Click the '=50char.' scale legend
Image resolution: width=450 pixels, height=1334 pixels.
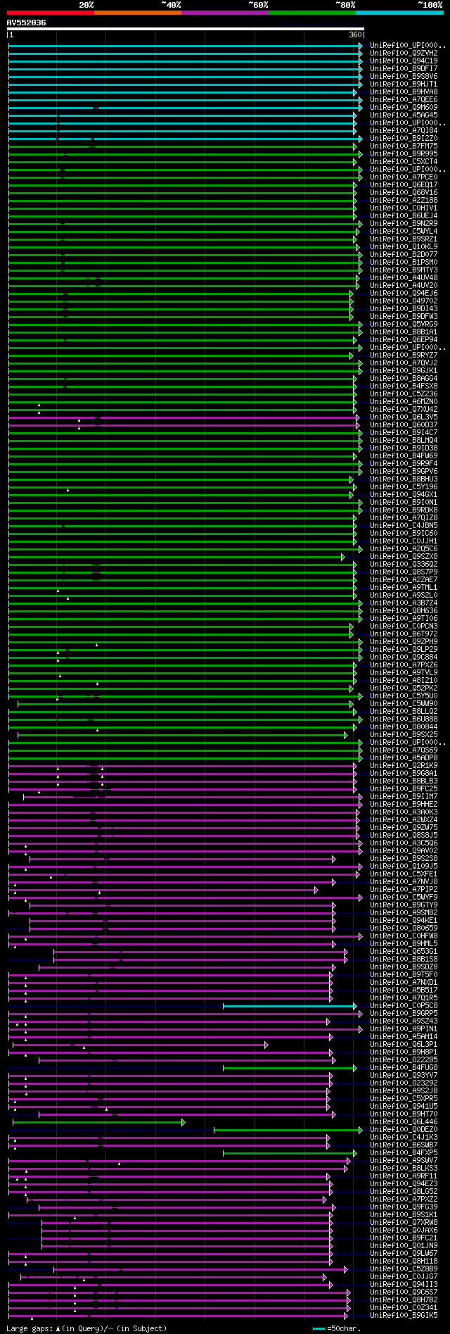pyautogui.click(x=337, y=1328)
